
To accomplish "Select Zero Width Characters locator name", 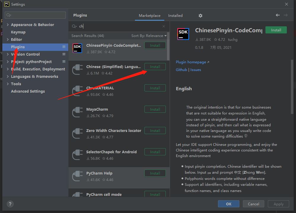I will pyautogui.click(x=114, y=130).
